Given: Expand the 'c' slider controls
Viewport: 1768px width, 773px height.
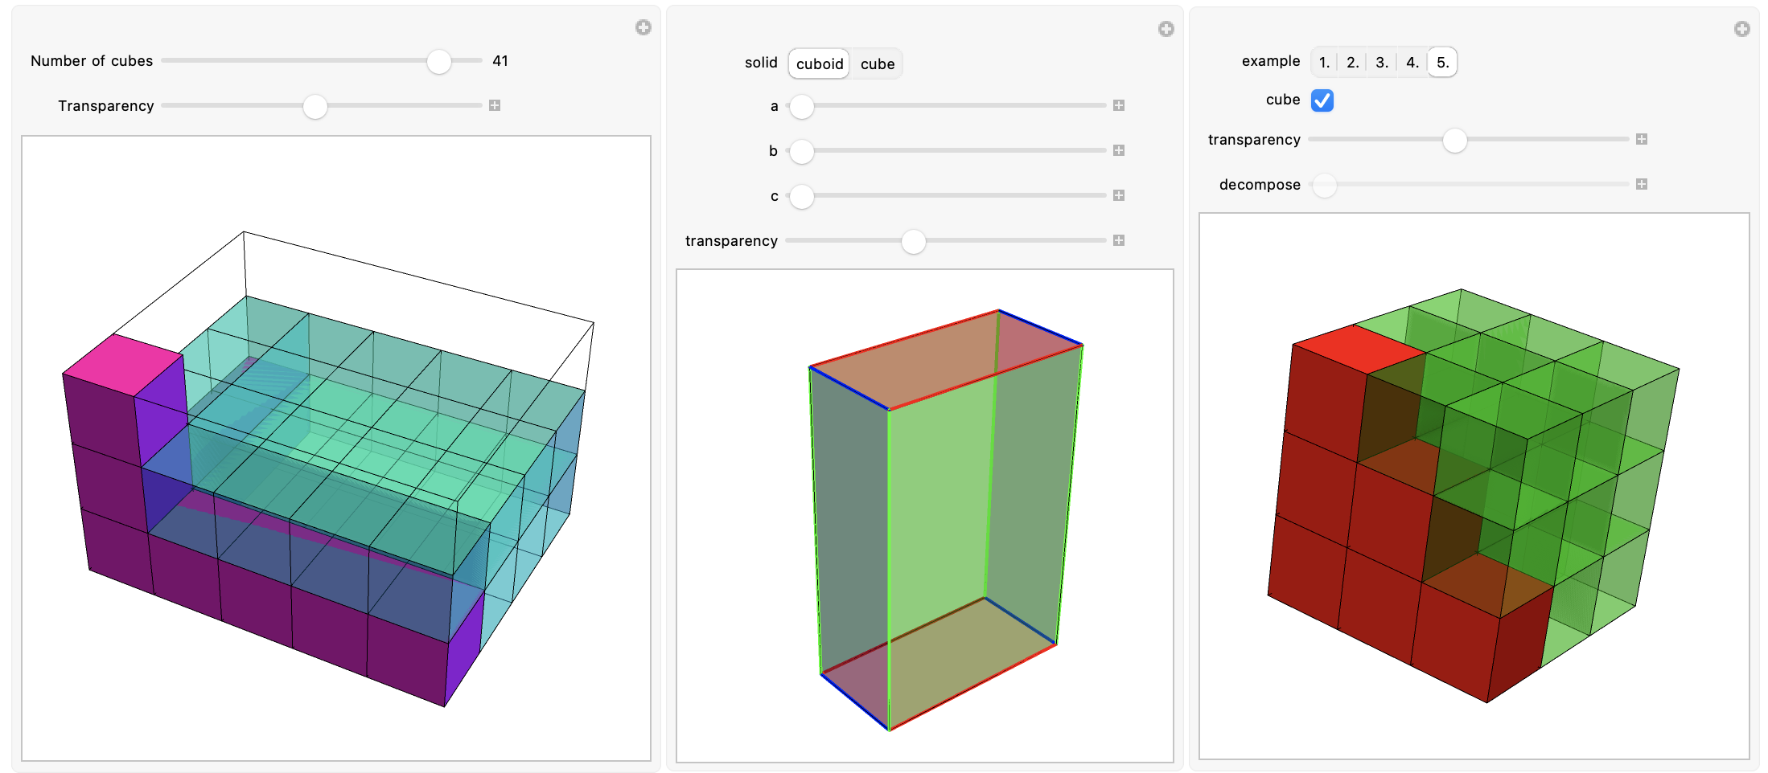Looking at the screenshot, I should 1119,195.
